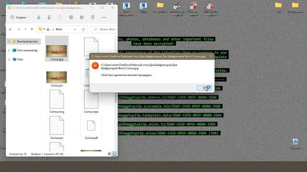Close the error dialog with X

pos(211,56)
